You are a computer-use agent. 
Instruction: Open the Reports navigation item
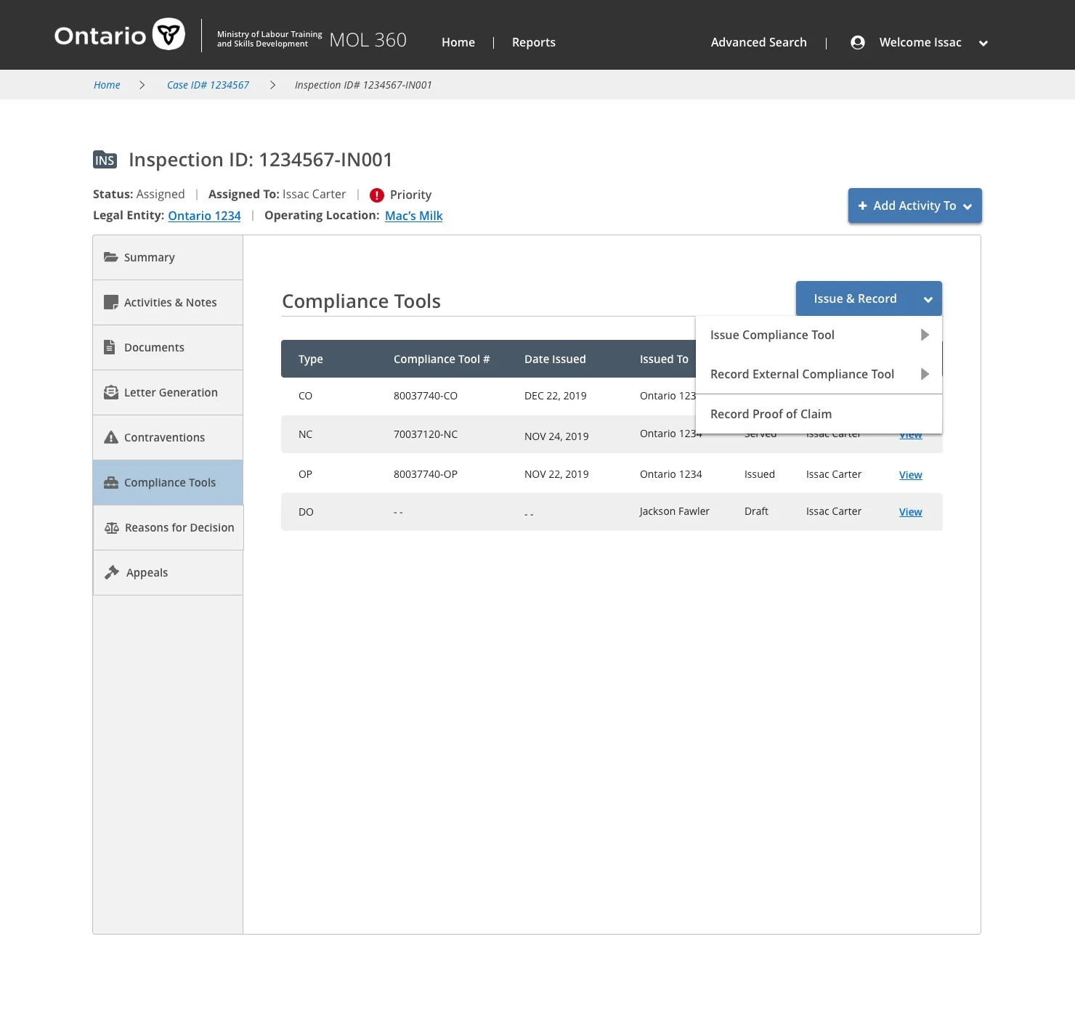534,42
